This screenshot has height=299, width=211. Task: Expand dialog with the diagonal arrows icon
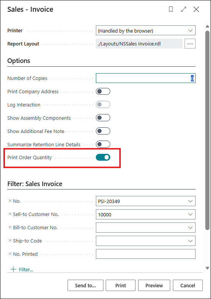(x=183, y=9)
